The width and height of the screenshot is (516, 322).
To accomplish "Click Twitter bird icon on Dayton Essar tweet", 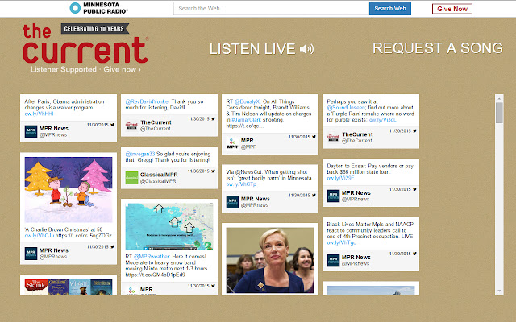I will pos(414,189).
